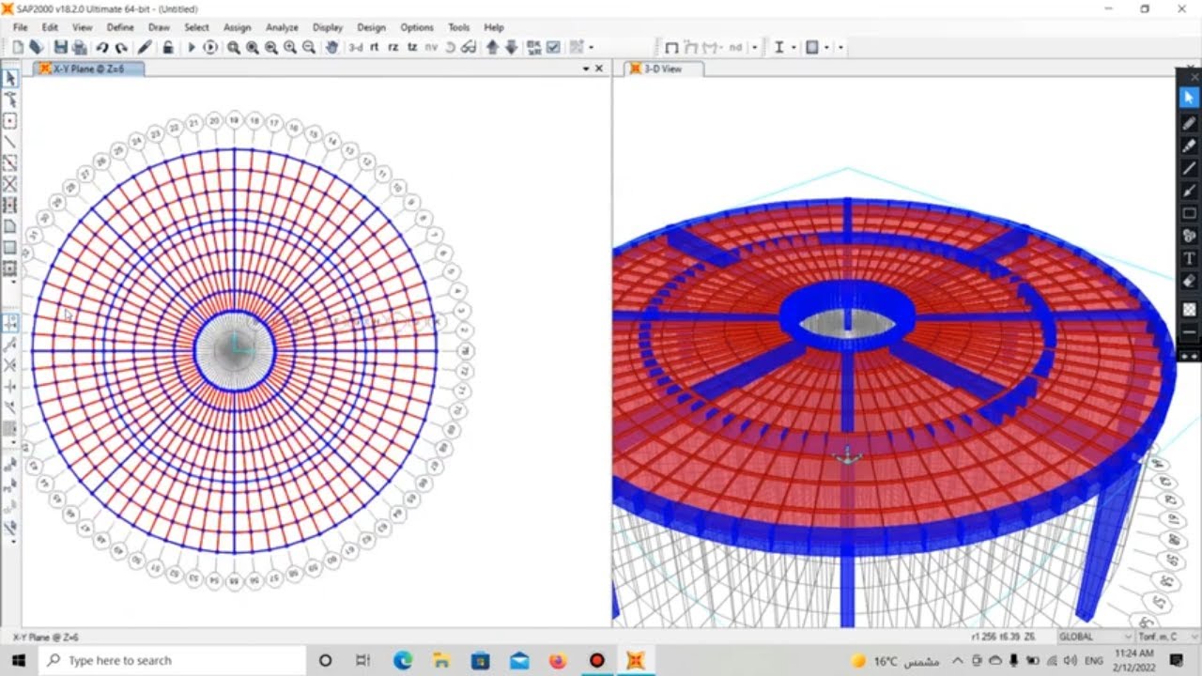This screenshot has width=1202, height=676.
Task: Click the Rubber Band Zoom magnifier icon
Action: tap(233, 47)
